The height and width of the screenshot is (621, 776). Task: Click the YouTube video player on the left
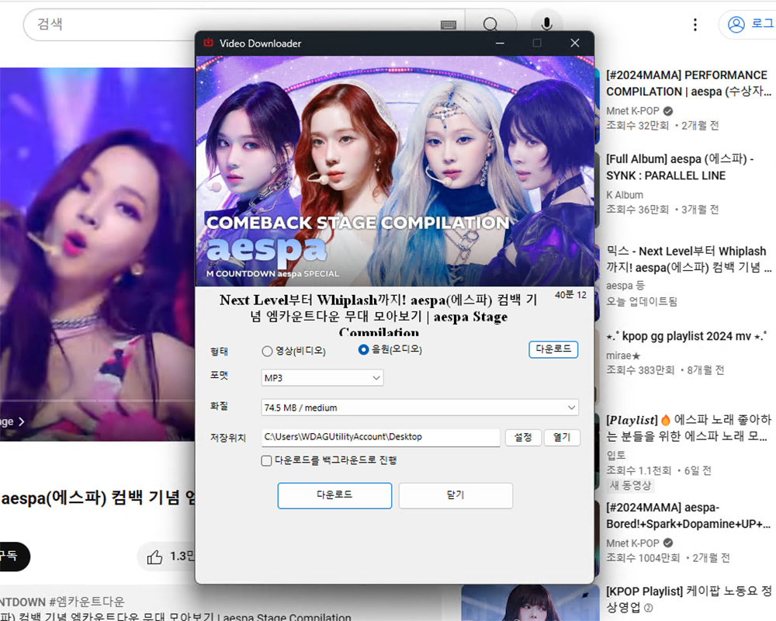pyautogui.click(x=98, y=254)
